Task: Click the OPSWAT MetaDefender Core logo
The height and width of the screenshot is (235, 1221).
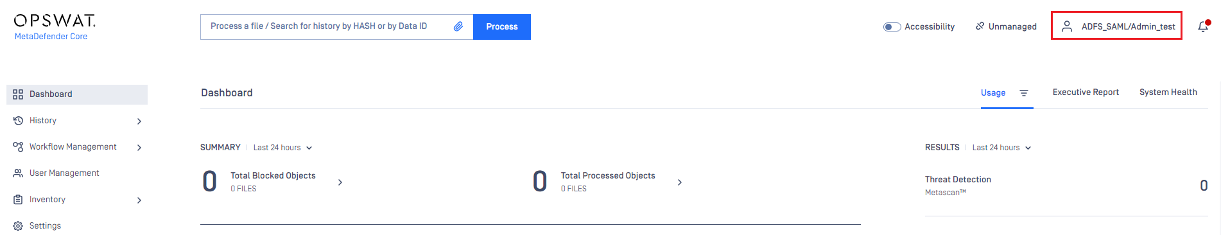Action: coord(55,28)
